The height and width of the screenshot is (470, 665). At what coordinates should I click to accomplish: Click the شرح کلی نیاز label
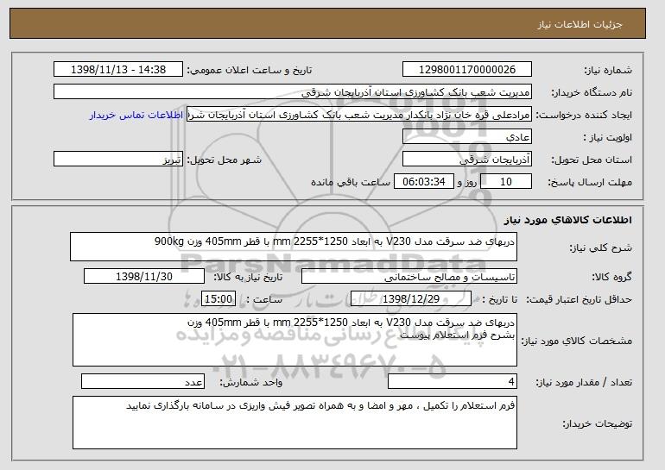pyautogui.click(x=600, y=248)
